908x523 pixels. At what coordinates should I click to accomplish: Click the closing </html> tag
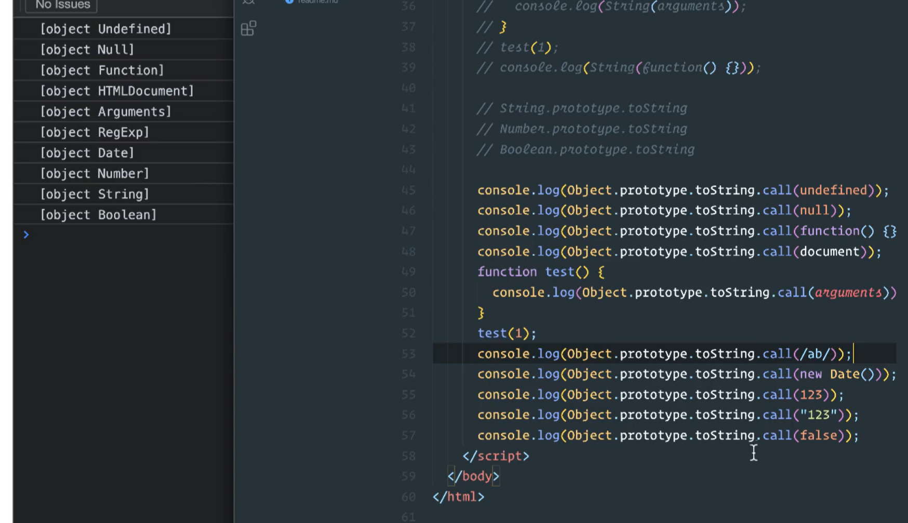click(458, 497)
